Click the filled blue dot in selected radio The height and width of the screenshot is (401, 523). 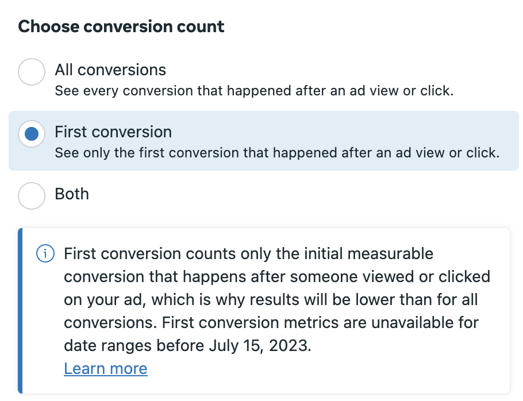32,134
